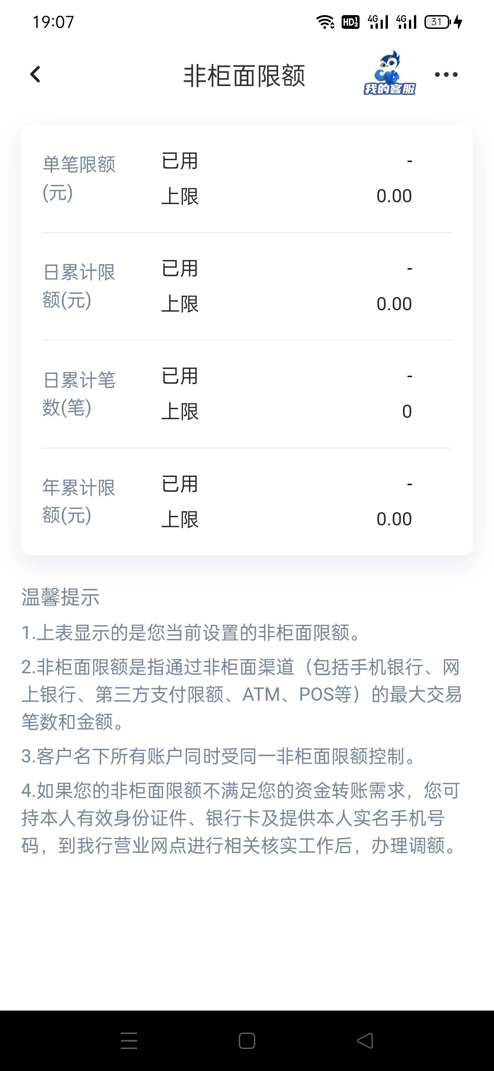This screenshot has height=1071, width=494.
Task: Open 我的客服 customer service mascot
Action: coord(389,73)
